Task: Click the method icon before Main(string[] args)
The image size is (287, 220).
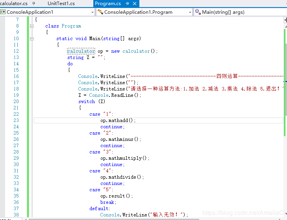Action: (x=198, y=12)
